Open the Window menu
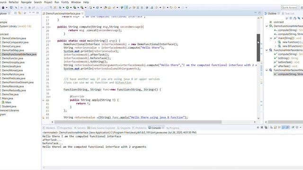Viewport: 303px width, 170px height. click(x=76, y=2)
